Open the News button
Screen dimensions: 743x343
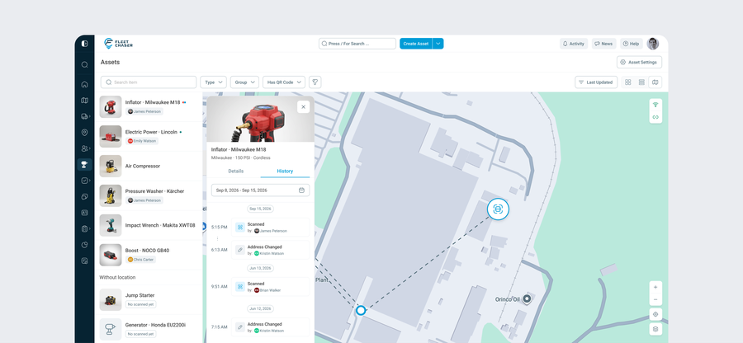603,44
